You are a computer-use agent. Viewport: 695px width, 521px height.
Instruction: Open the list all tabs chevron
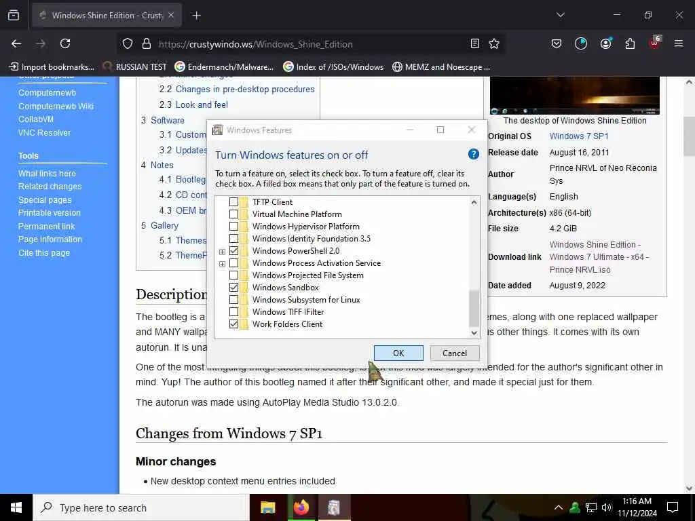coord(560,15)
